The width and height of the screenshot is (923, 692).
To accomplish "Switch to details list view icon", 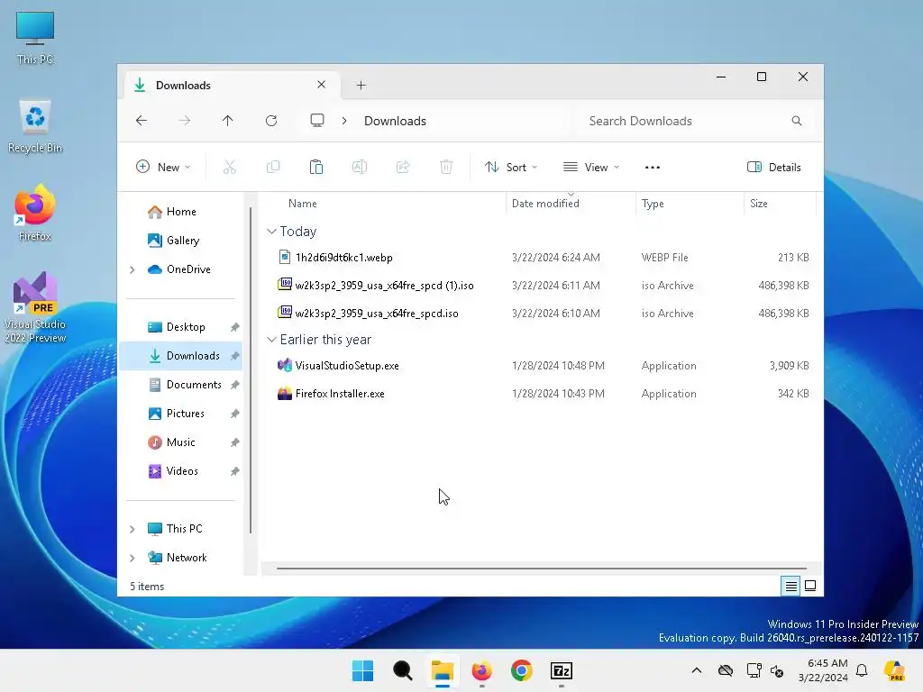I will [791, 586].
